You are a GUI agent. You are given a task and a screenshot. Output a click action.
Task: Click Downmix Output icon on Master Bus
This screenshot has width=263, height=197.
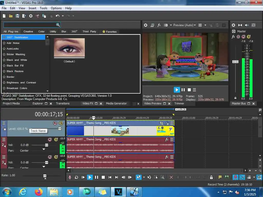(240, 25)
